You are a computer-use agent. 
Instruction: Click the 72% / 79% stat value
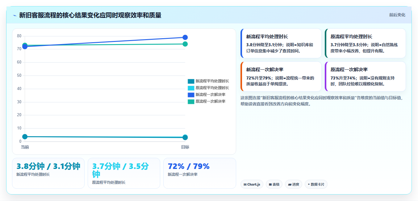point(189,166)
